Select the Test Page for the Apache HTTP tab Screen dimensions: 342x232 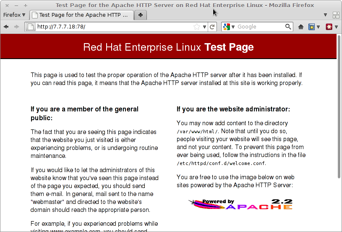click(x=81, y=15)
